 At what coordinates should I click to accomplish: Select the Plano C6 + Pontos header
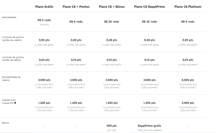point(76,7)
